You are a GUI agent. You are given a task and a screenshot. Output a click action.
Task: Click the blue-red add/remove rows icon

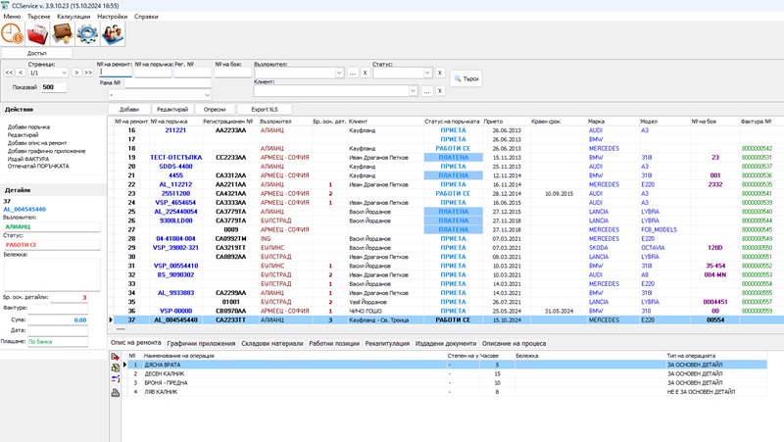115,378
